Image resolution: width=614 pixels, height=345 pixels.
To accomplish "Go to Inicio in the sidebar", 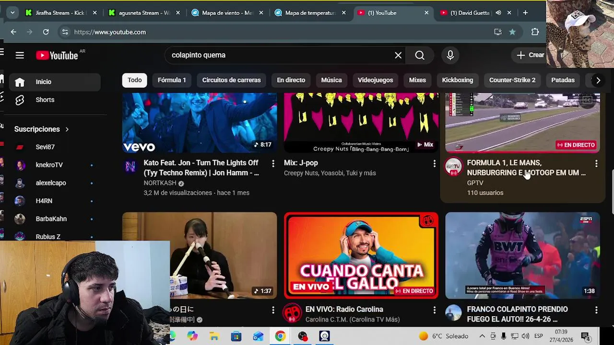I will tap(55, 82).
